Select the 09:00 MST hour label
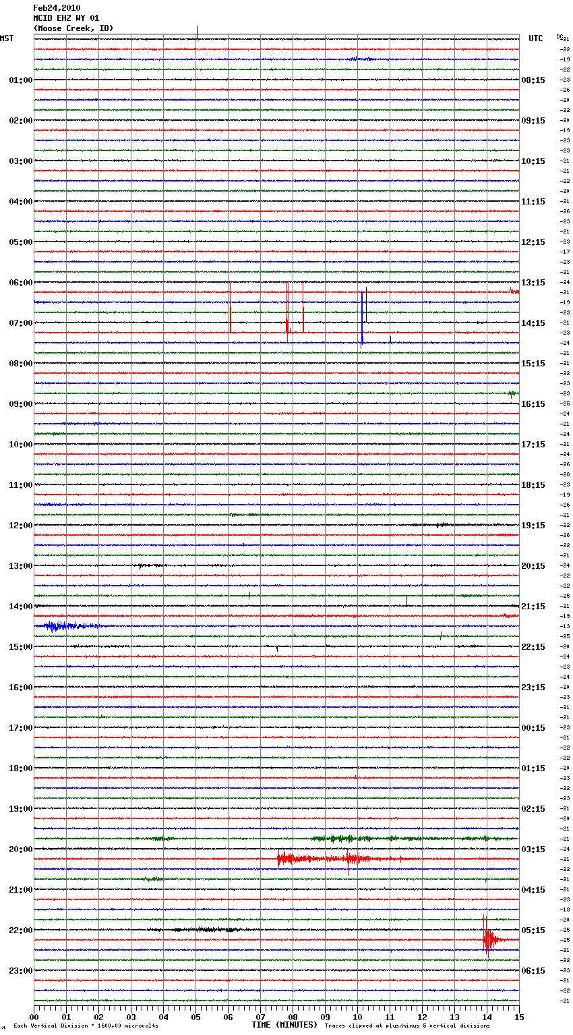 tap(21, 404)
